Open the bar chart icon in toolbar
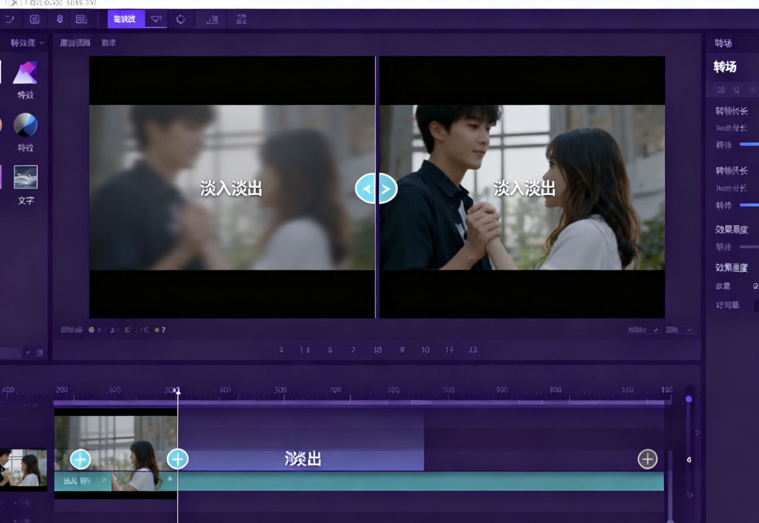The image size is (759, 523). tap(213, 19)
